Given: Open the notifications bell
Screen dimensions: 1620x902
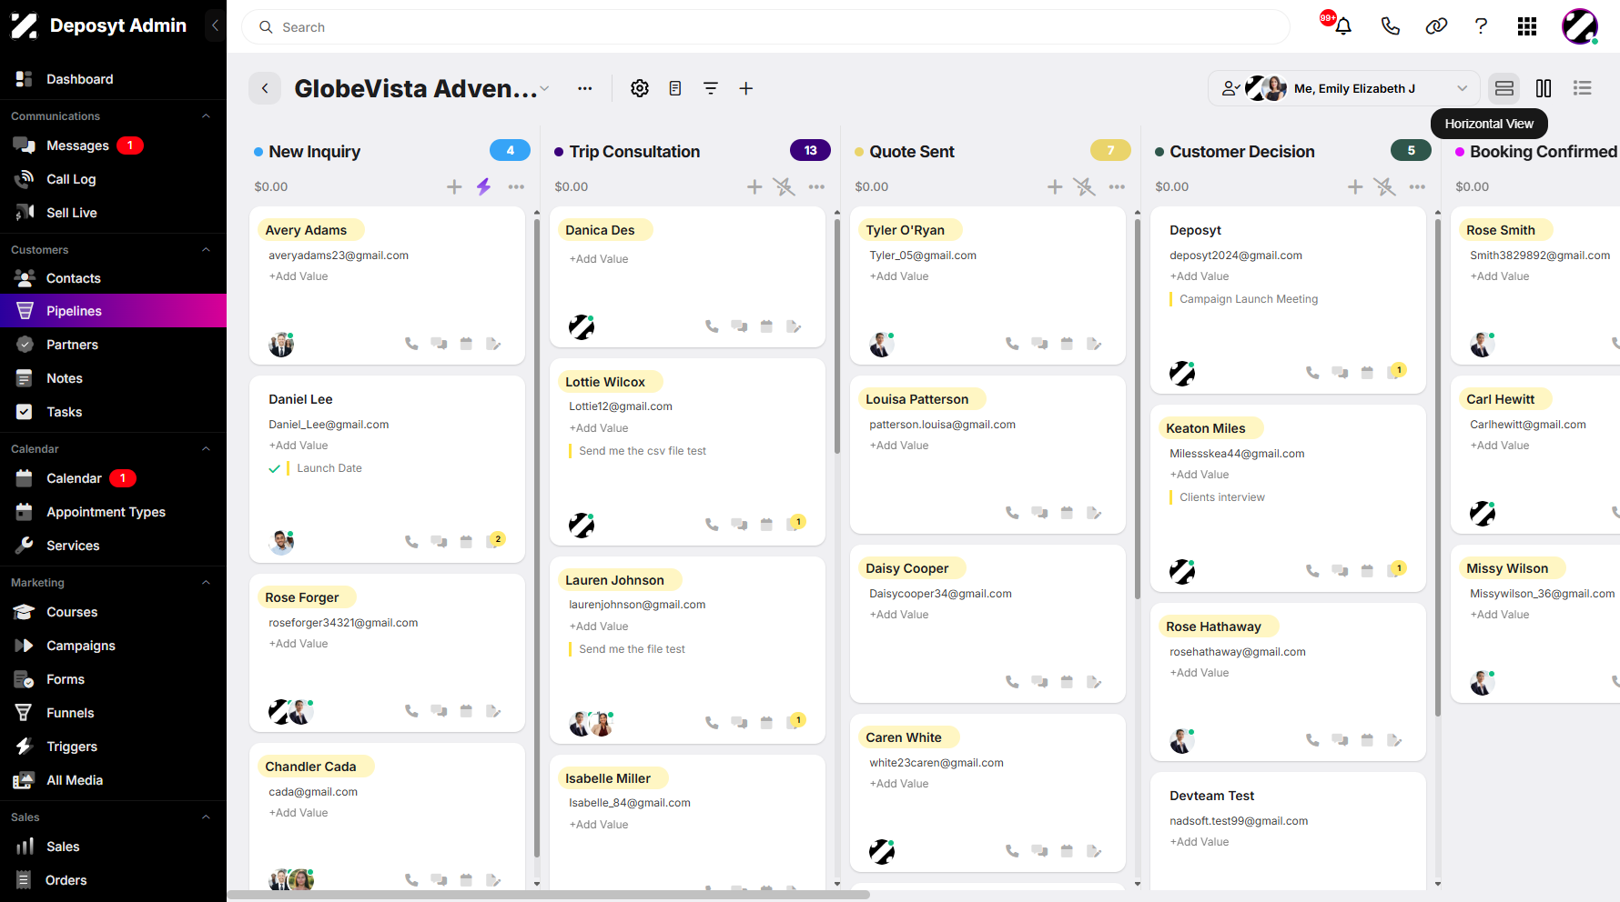Looking at the screenshot, I should (1342, 26).
